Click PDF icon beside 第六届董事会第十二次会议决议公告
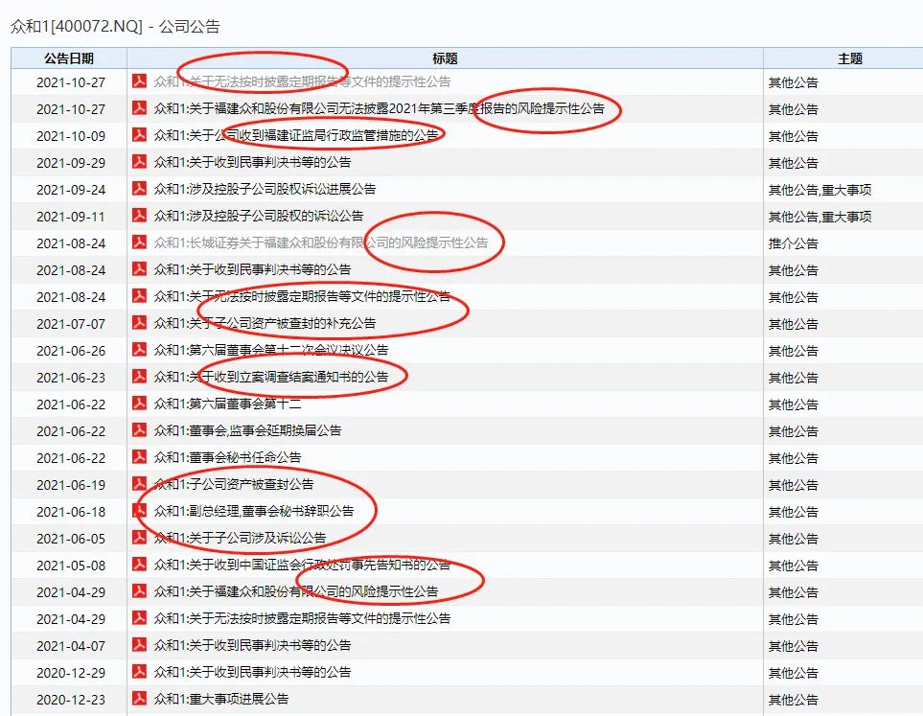 click(x=139, y=350)
